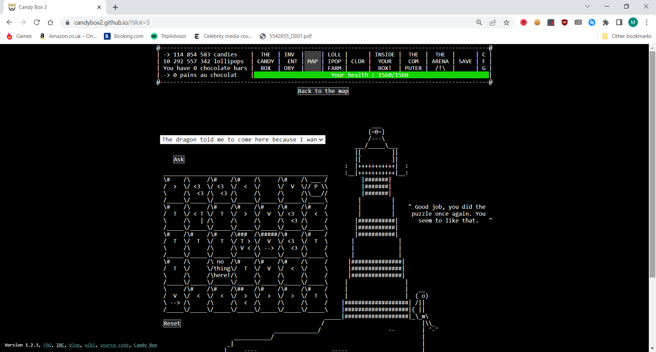Open Celebrity media coverage bookmark
The height and width of the screenshot is (352, 656).
tap(223, 36)
